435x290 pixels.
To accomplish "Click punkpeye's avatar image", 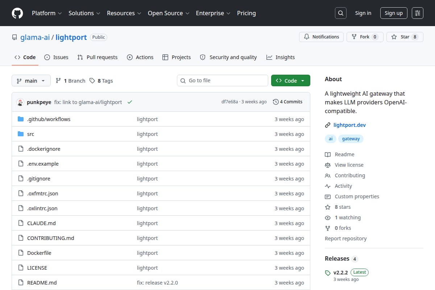I will pos(20,102).
